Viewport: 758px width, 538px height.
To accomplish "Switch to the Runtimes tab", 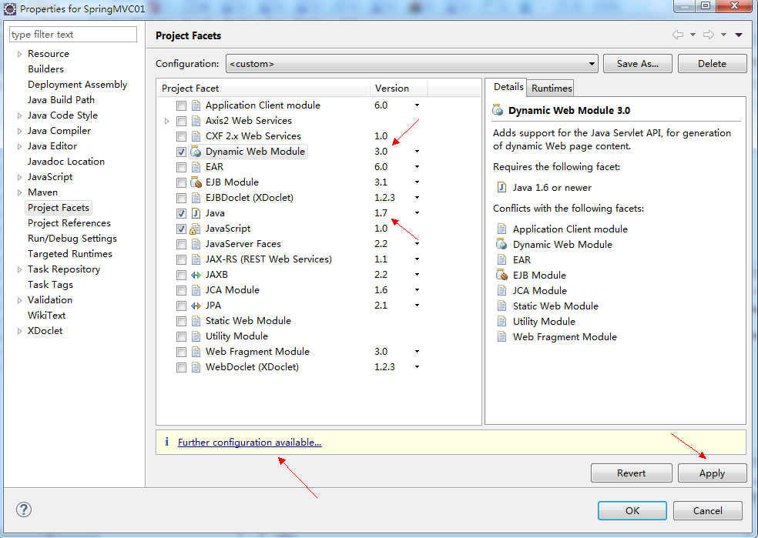I will [551, 88].
